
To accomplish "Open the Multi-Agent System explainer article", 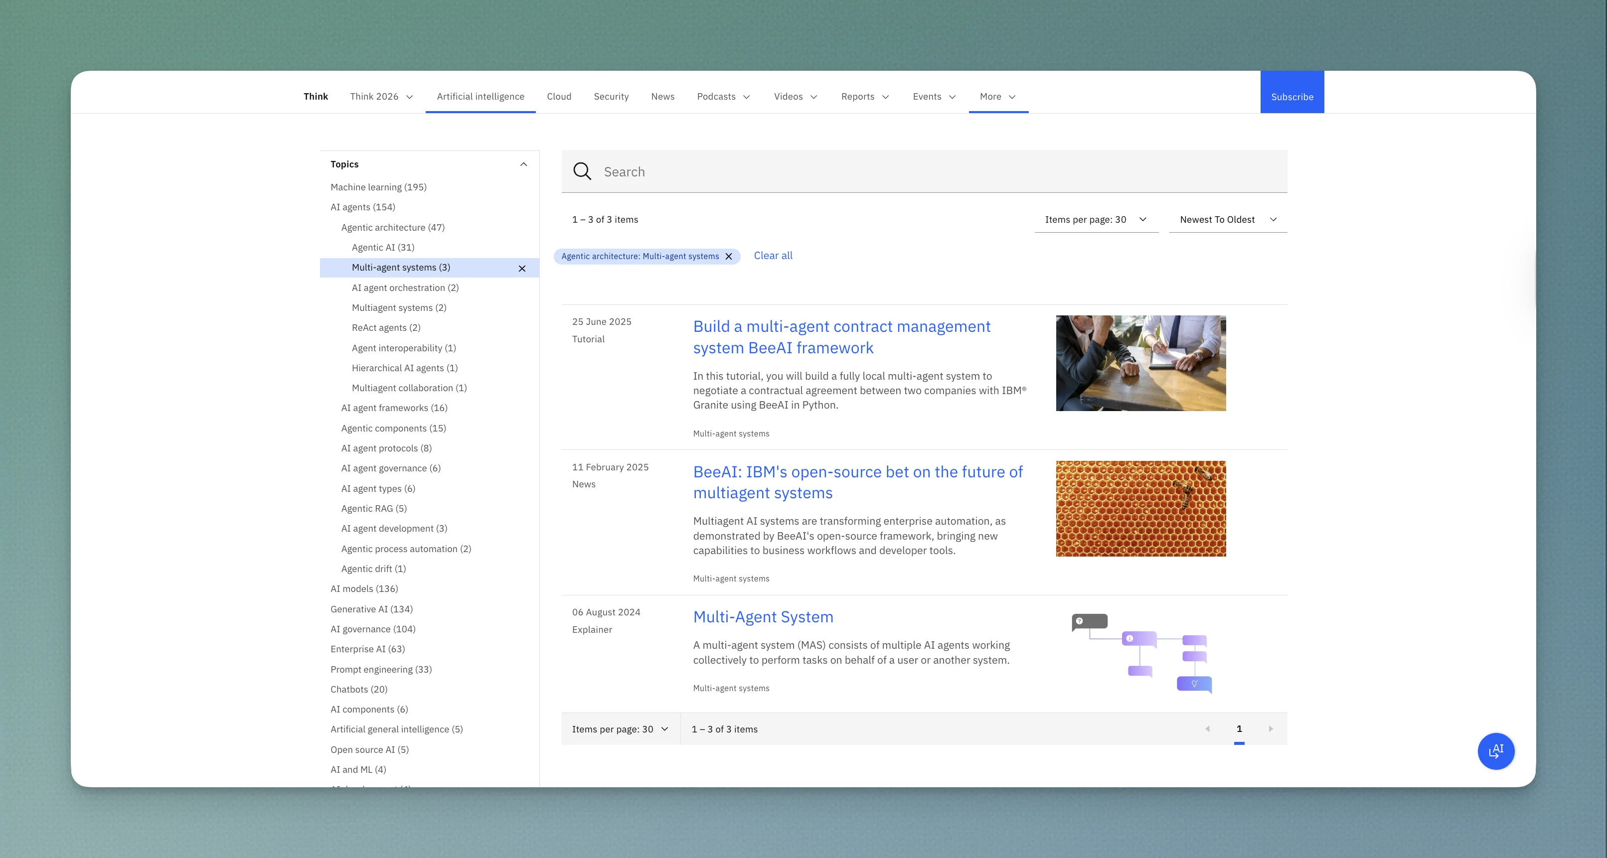I will coord(763,617).
